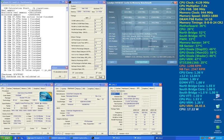This screenshot has width=224, height=140.
Task: Click the Close button in the EVEREST benchmark window
Action: click(x=172, y=62)
